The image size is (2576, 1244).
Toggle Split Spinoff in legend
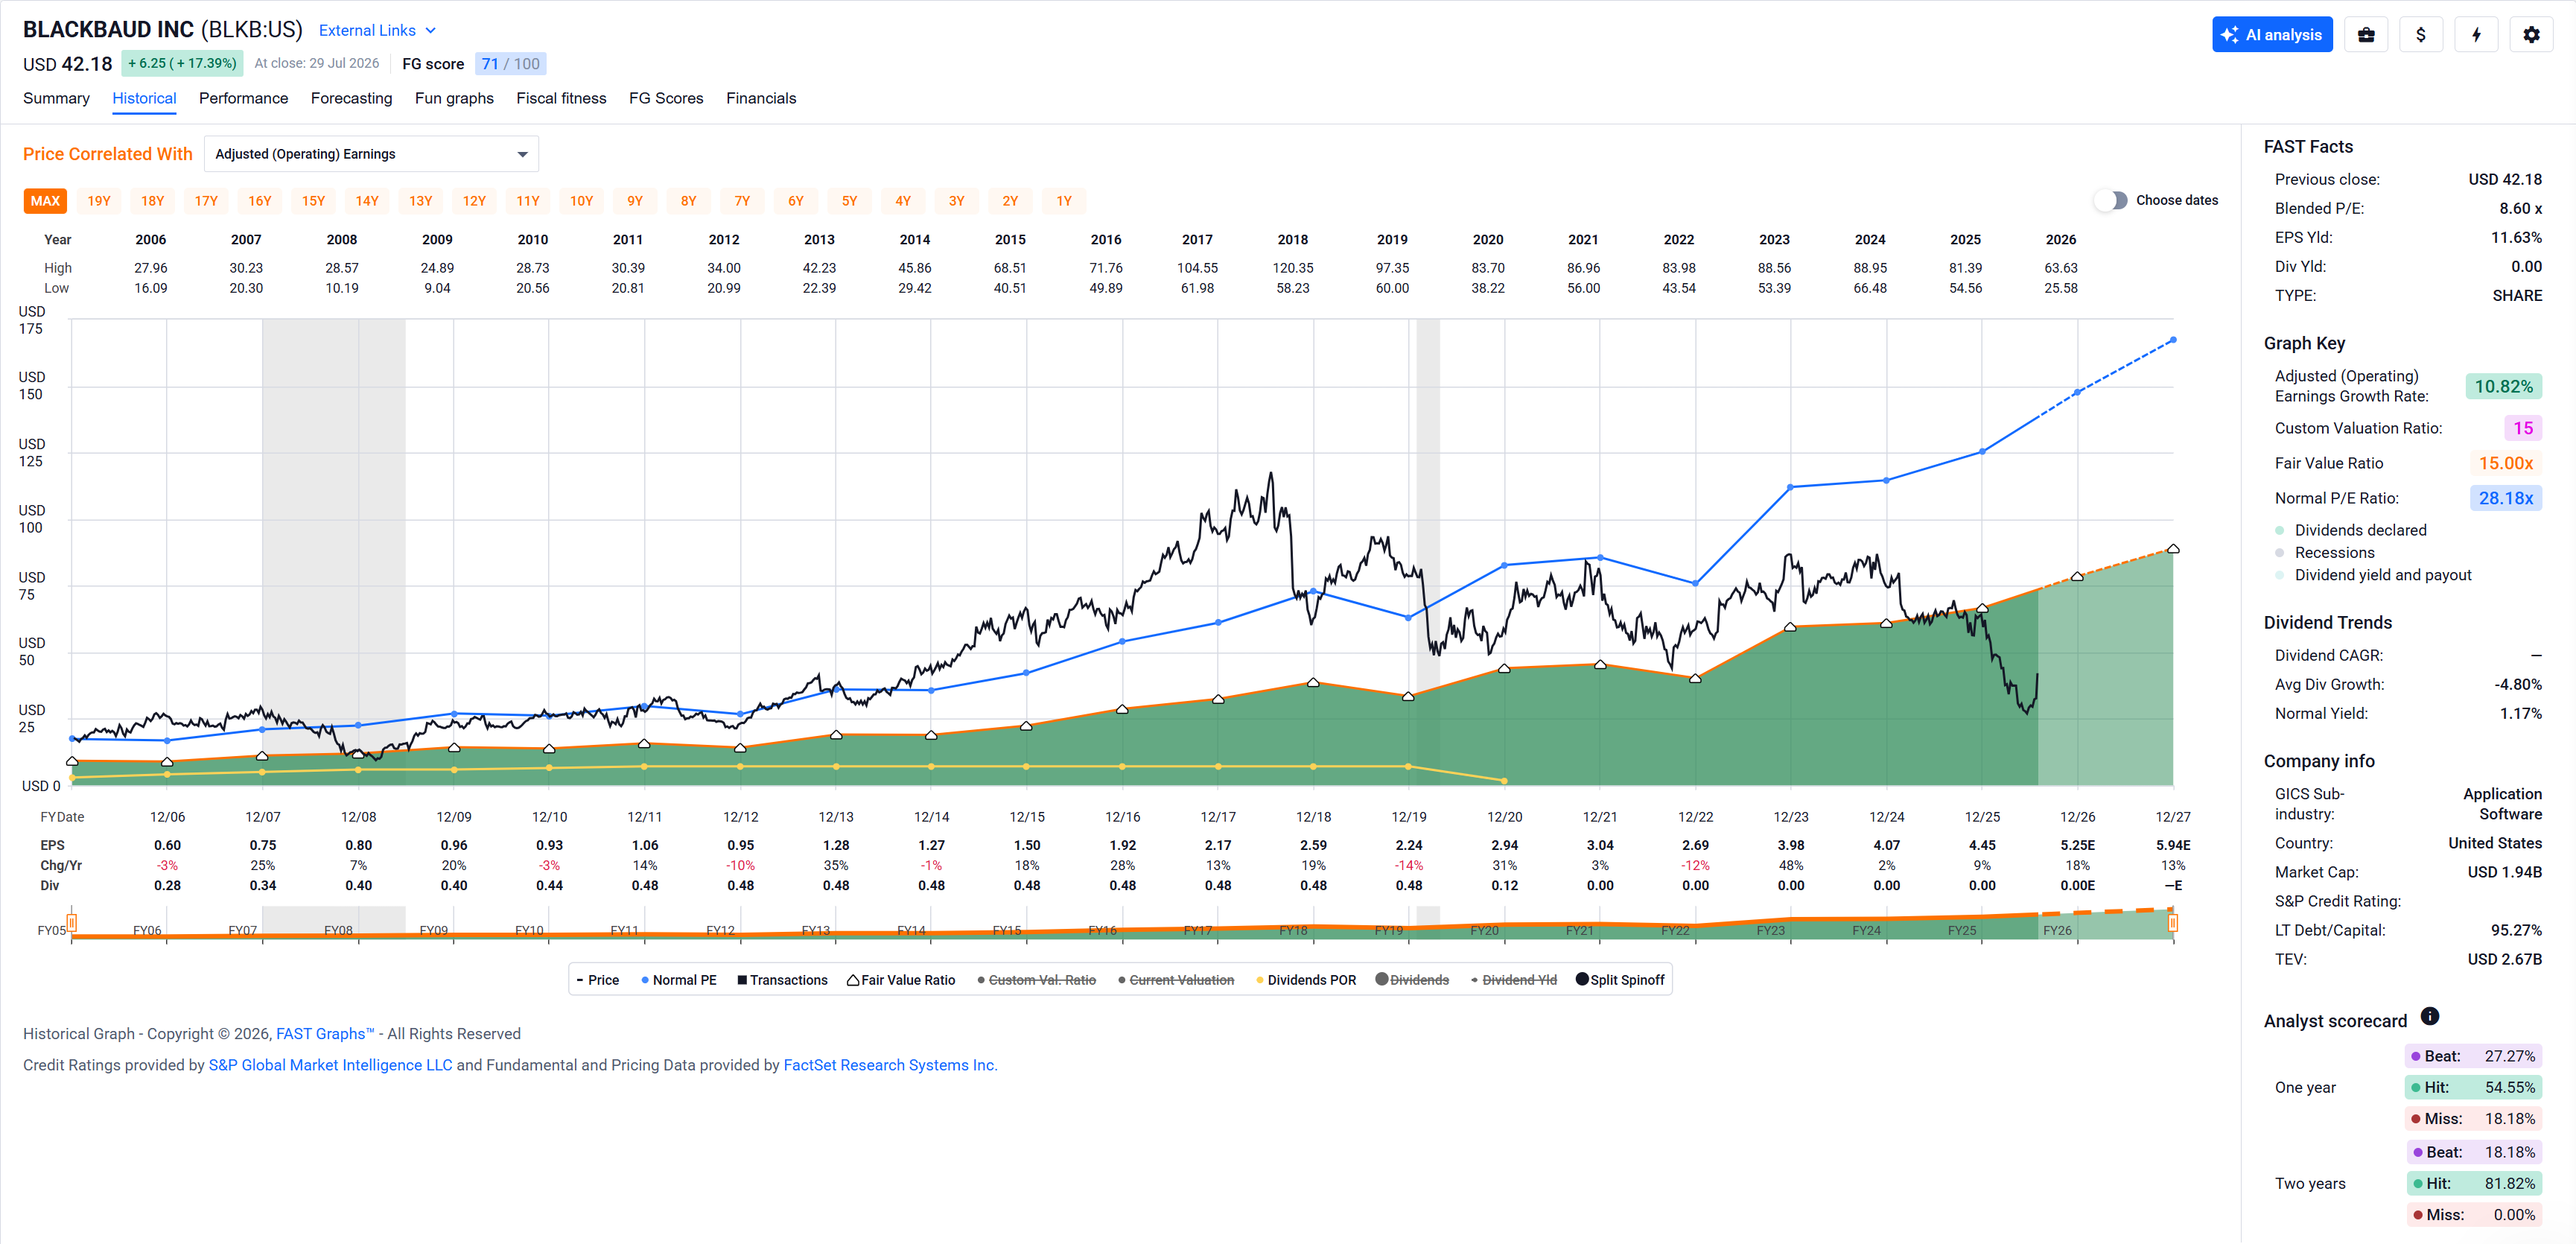coord(1620,980)
